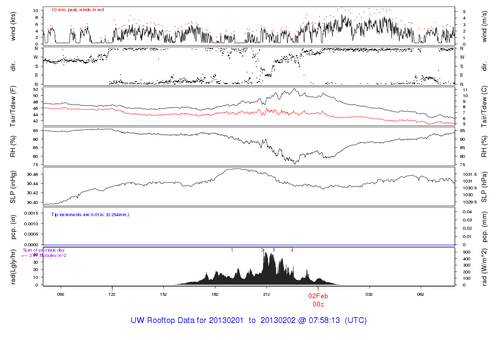498x340 pixels.
Task: Select the "Tair/Tdew (F)" axis label
Action: [x=13, y=106]
